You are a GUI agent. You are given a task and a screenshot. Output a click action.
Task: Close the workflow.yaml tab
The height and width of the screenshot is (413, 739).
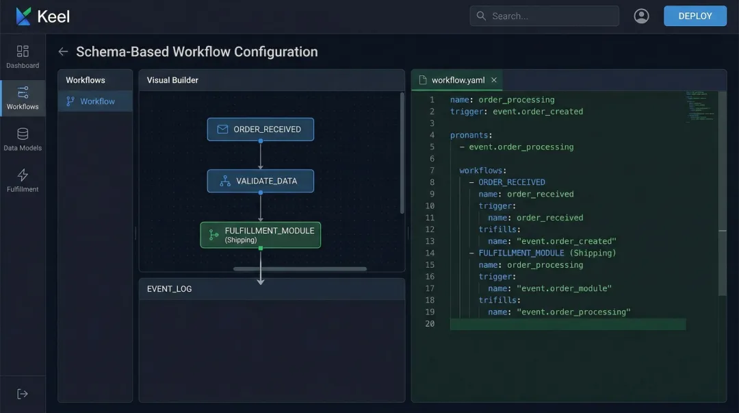[x=494, y=79]
